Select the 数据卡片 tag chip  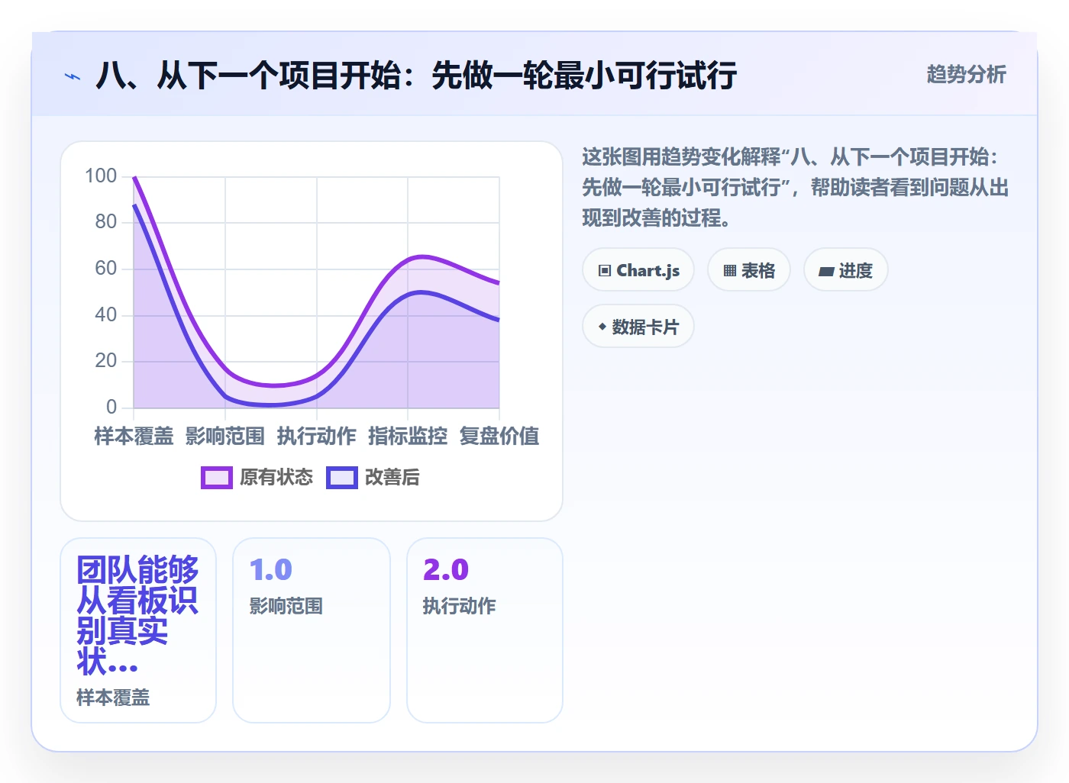tap(638, 327)
